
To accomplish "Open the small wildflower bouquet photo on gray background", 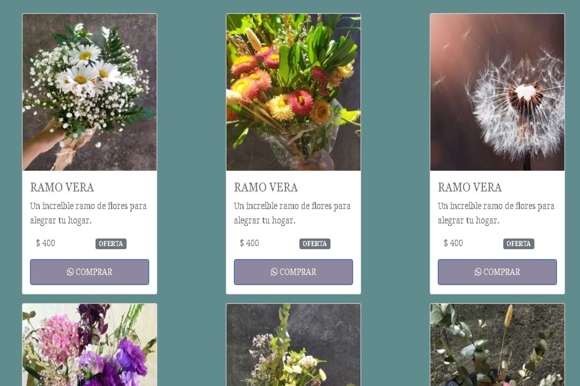I will click(293, 345).
